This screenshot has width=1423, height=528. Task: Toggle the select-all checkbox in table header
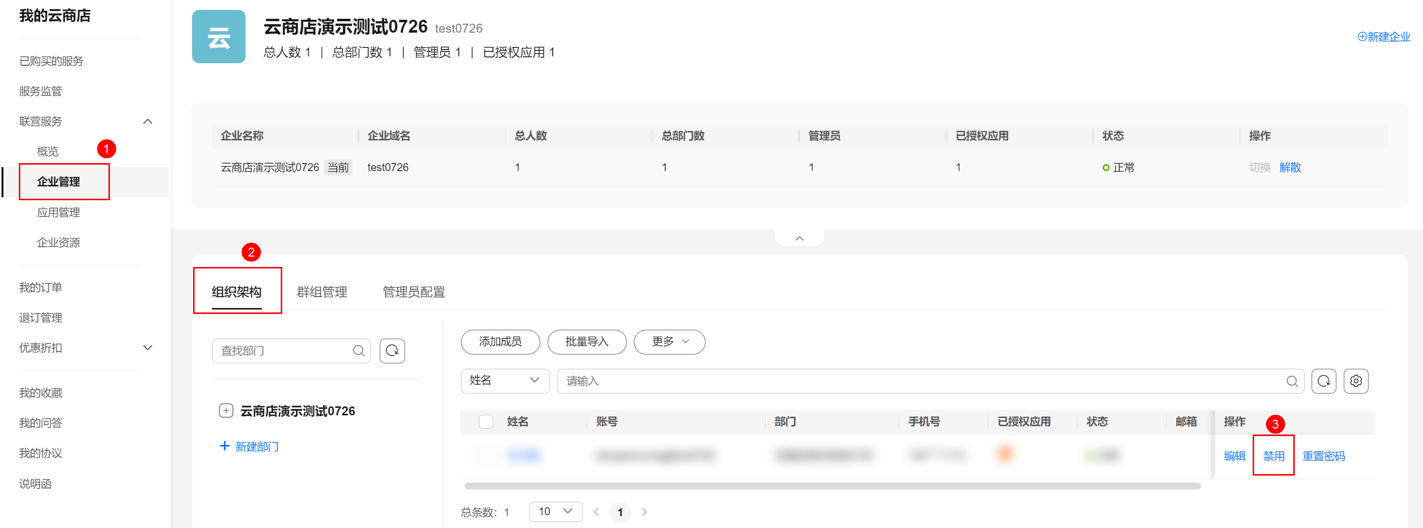(x=486, y=422)
